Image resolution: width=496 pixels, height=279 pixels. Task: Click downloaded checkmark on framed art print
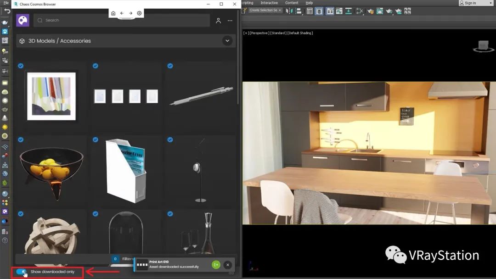point(21,66)
